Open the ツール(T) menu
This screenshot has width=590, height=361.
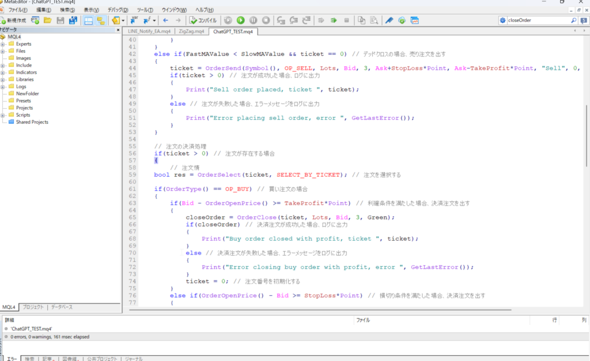145,10
